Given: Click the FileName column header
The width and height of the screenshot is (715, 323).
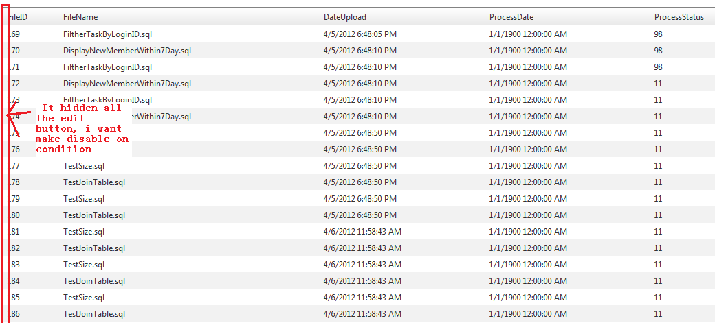Looking at the screenshot, I should [x=80, y=17].
